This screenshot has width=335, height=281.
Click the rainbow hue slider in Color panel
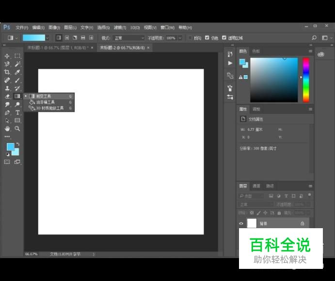[x=306, y=80]
